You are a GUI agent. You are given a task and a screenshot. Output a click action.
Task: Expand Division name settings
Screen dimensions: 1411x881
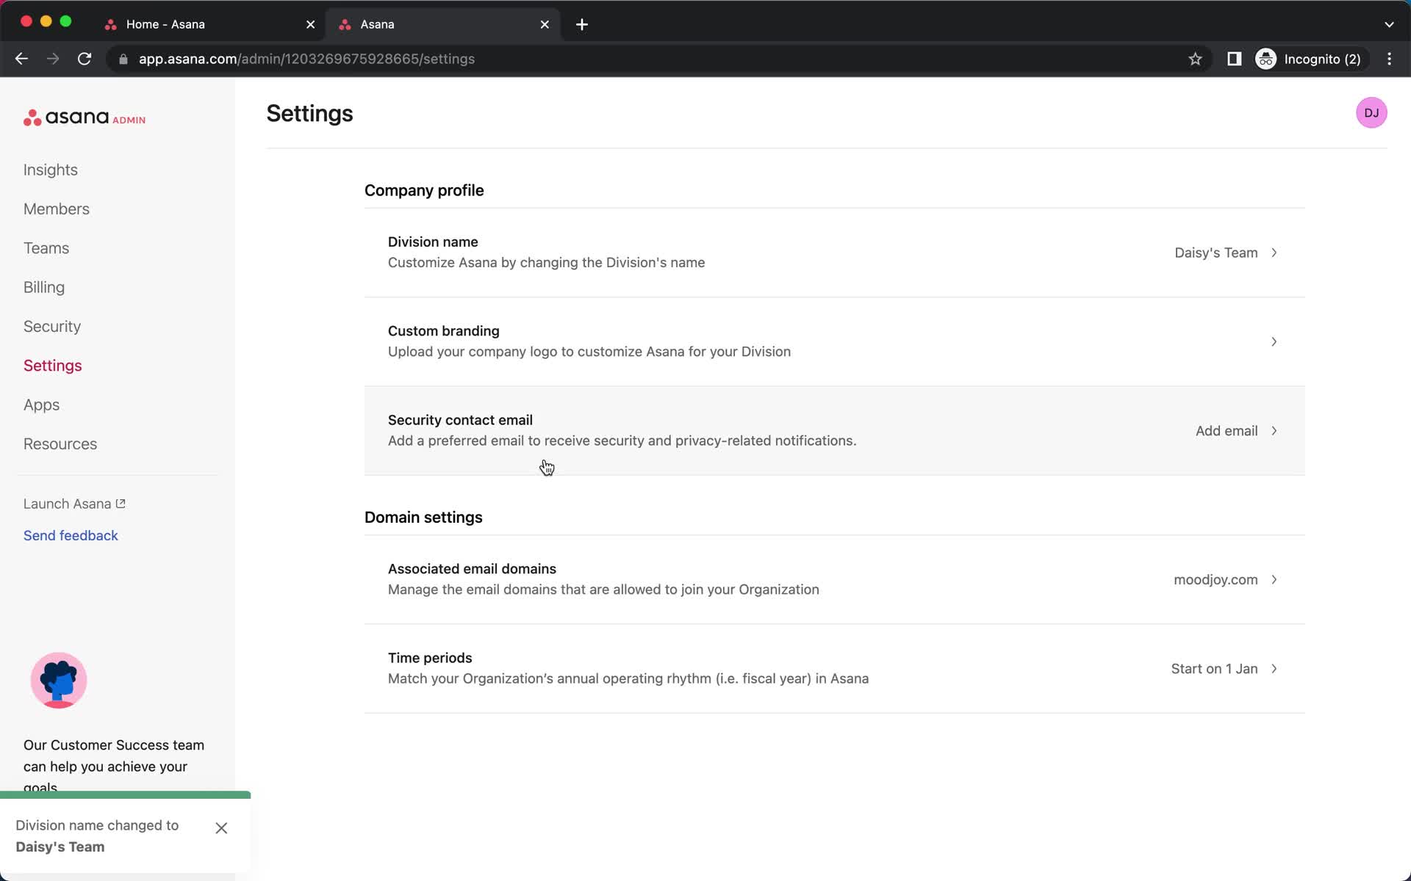tap(1276, 252)
